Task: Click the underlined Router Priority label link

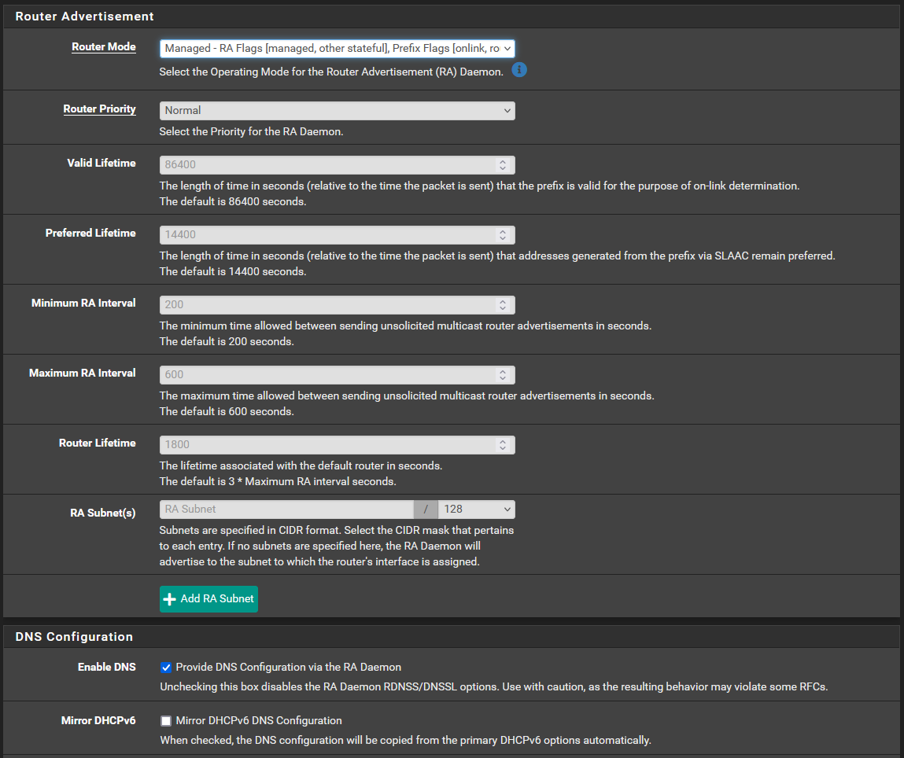Action: coord(100,109)
